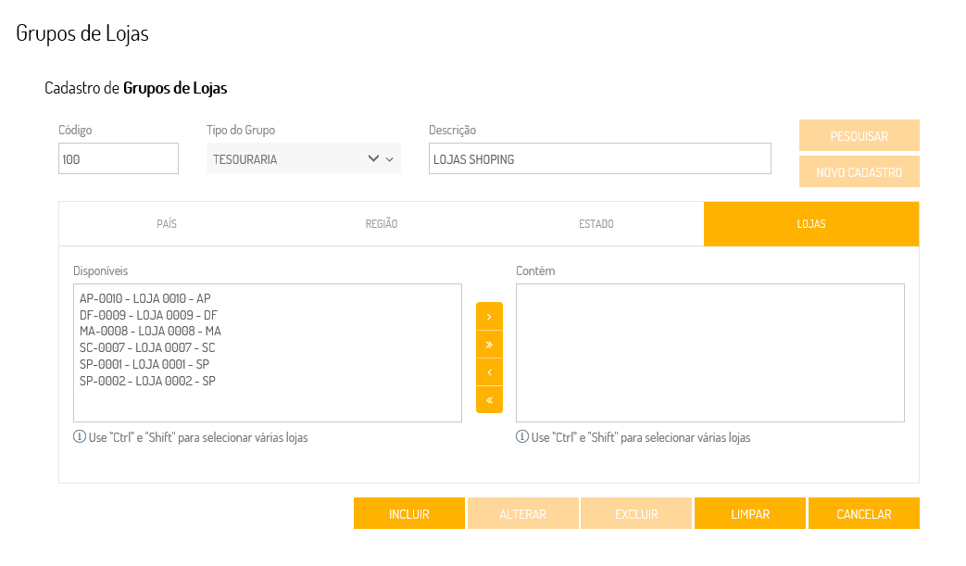The height and width of the screenshot is (566, 966).
Task: Select SP-0001 - LOJA 0001 - SP item
Action: 144,364
